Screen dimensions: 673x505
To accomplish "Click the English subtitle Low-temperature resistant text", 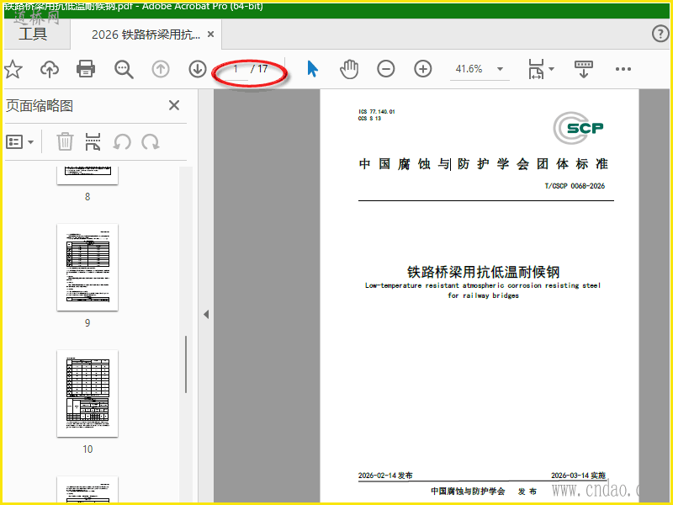I will point(483,285).
